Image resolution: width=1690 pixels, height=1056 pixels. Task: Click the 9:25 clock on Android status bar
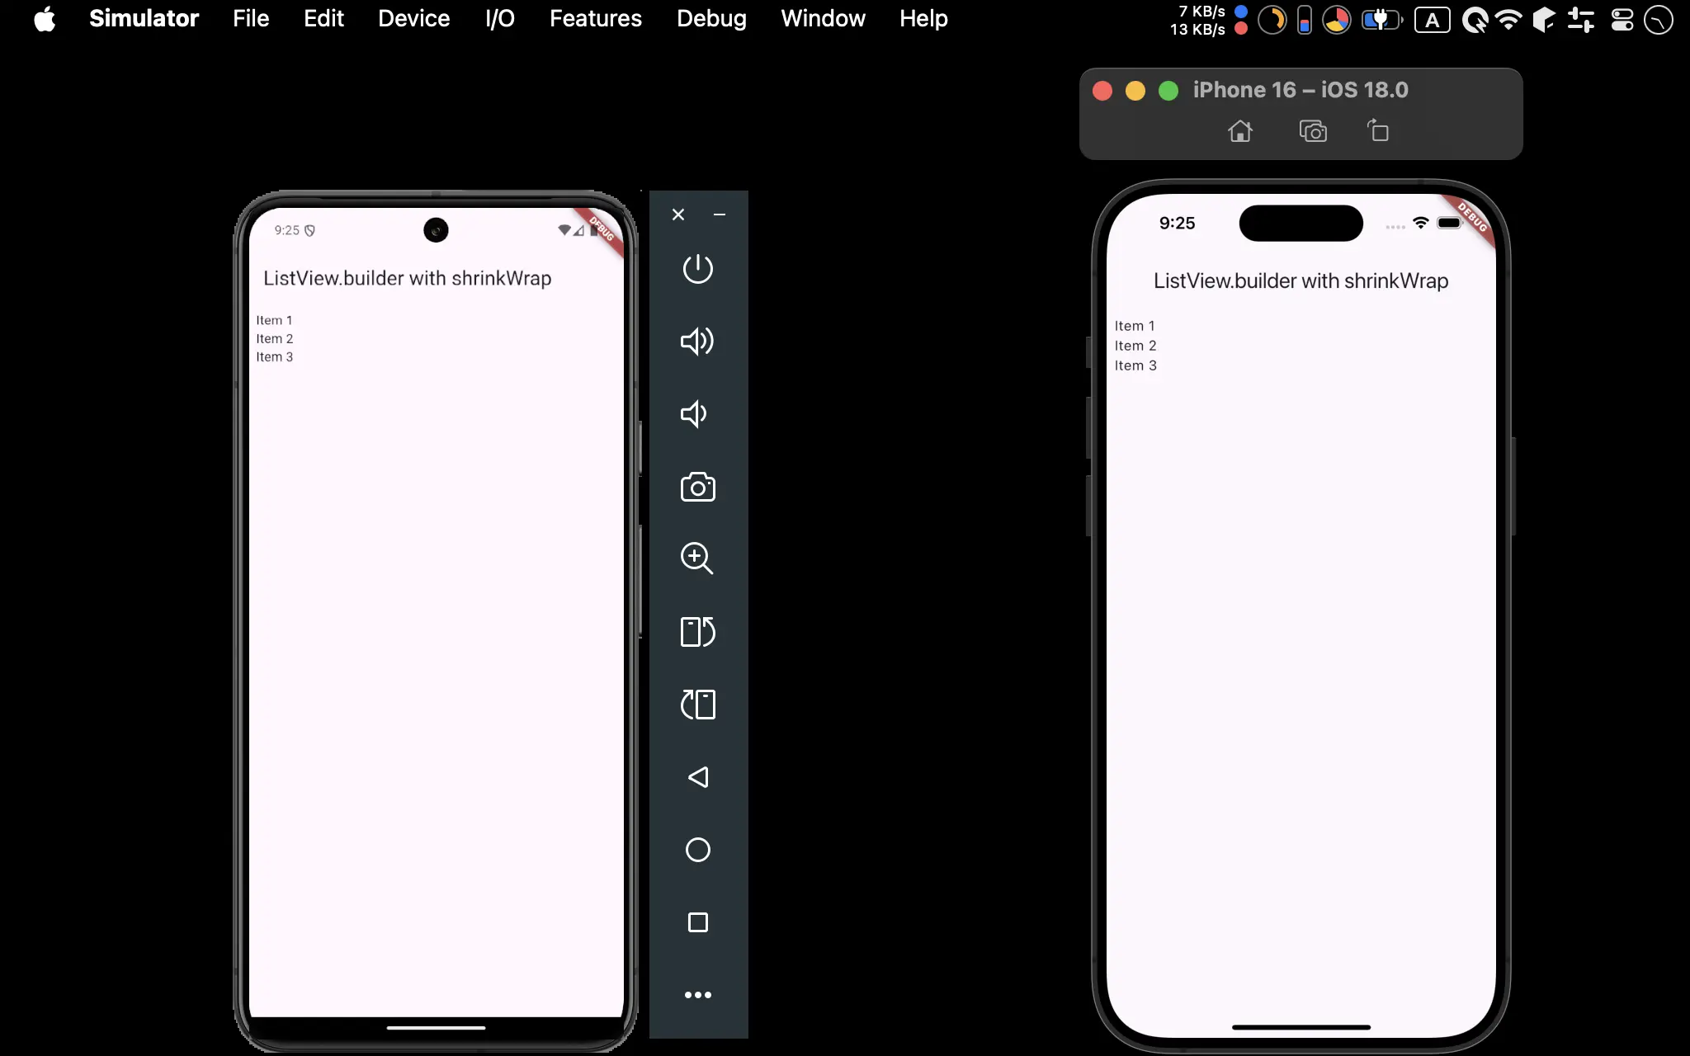(286, 230)
